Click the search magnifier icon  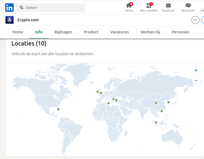tap(22, 7)
